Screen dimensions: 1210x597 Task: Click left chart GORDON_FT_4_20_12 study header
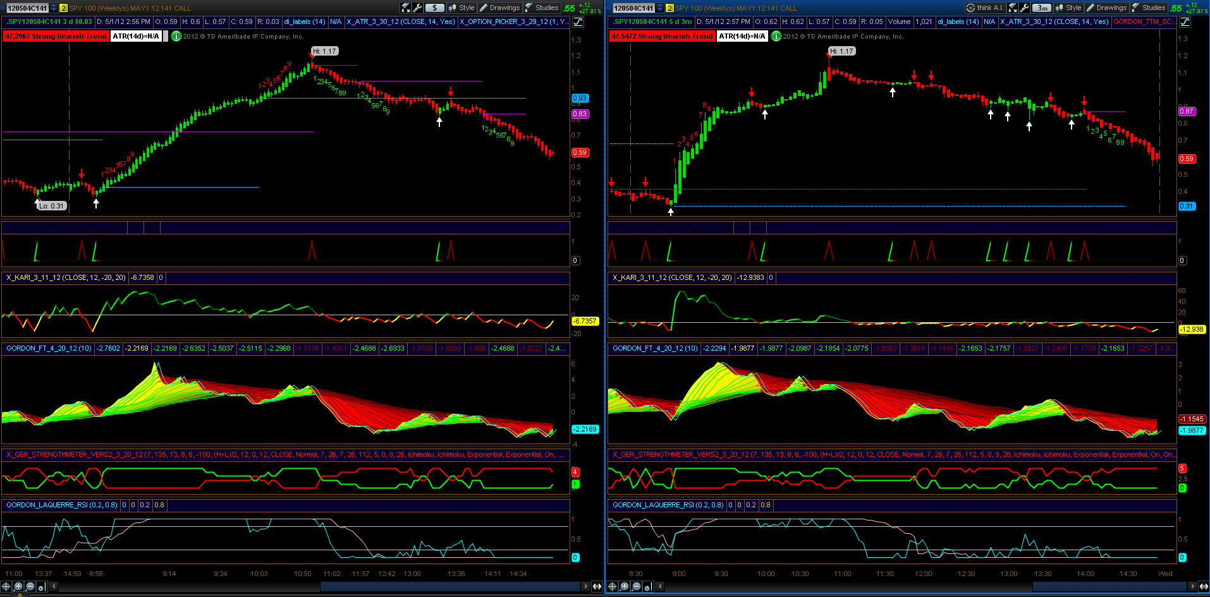(x=49, y=348)
